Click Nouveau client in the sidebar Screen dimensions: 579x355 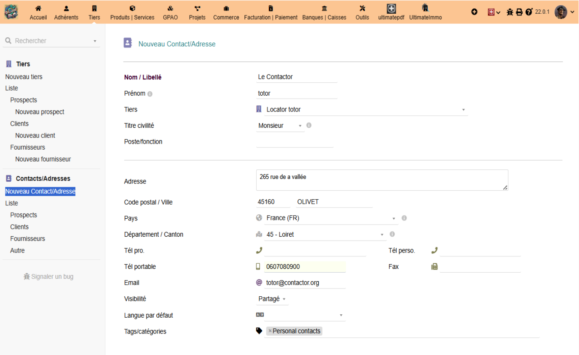coord(35,135)
